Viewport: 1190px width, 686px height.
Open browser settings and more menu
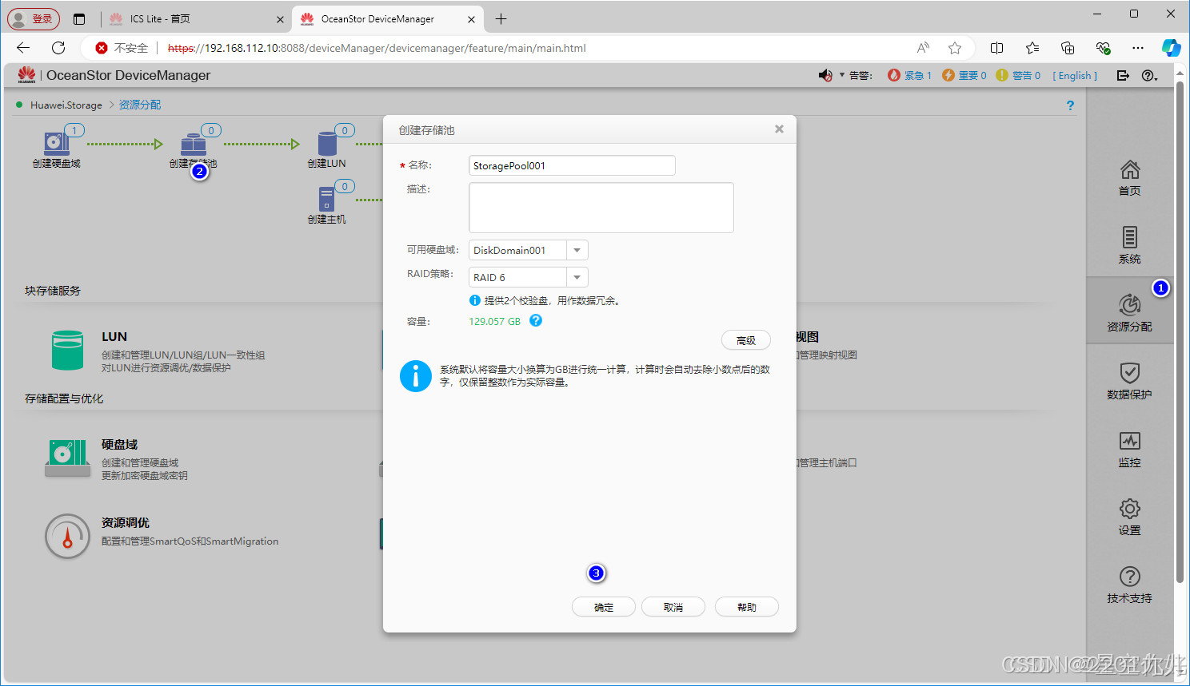tap(1138, 48)
